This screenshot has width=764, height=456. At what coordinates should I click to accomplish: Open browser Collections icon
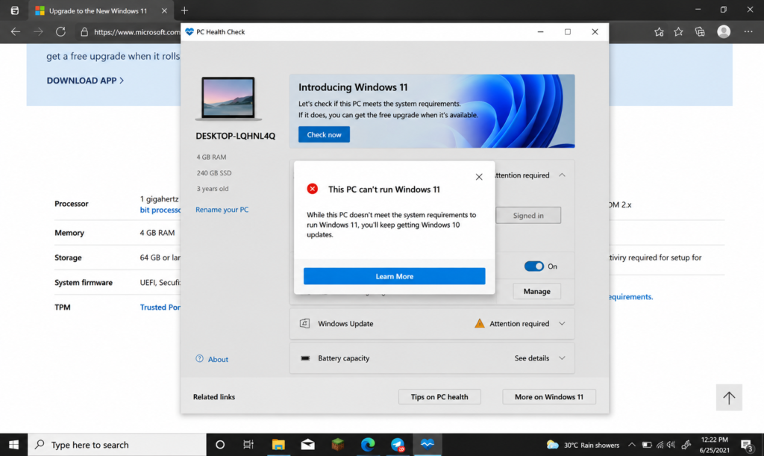(700, 31)
